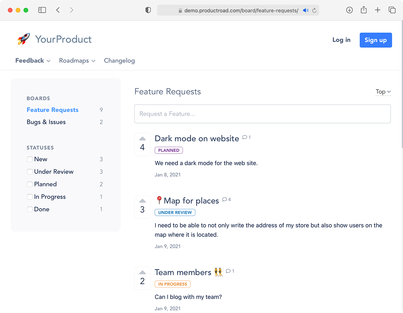Open the Top sorting dropdown

pos(383,92)
